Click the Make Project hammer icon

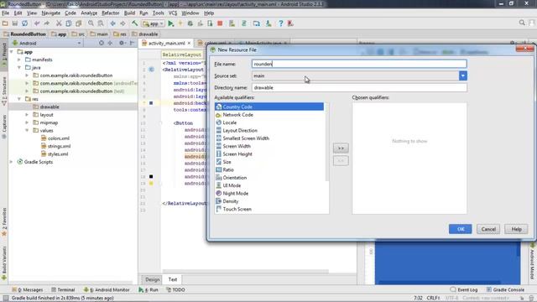[134, 23]
